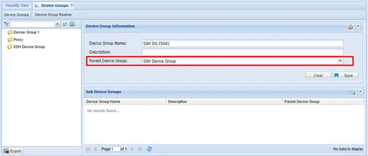
Task: Click the Proxy folder icon
Action: pyautogui.click(x=9, y=39)
